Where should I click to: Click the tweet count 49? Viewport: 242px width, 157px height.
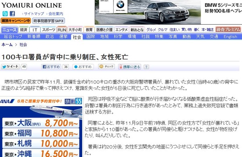pos(24,67)
